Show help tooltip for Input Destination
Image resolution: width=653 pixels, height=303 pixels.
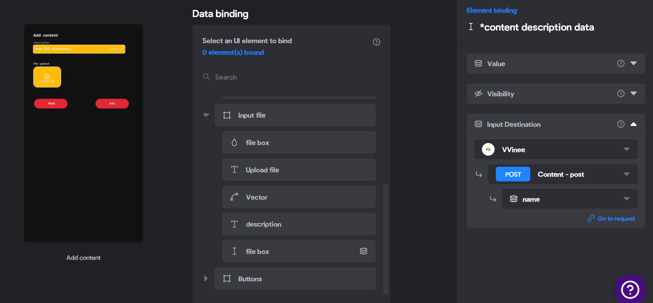point(621,124)
